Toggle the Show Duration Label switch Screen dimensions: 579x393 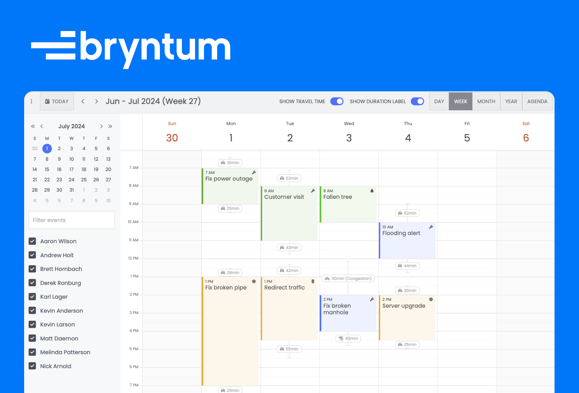[417, 101]
